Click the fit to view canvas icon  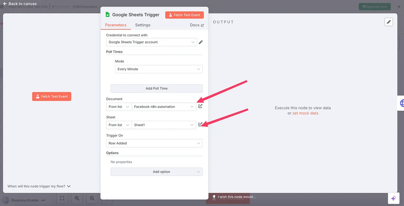[62, 198]
